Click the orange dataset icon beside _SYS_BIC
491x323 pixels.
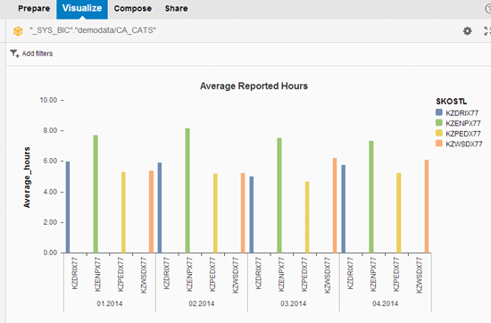18,31
